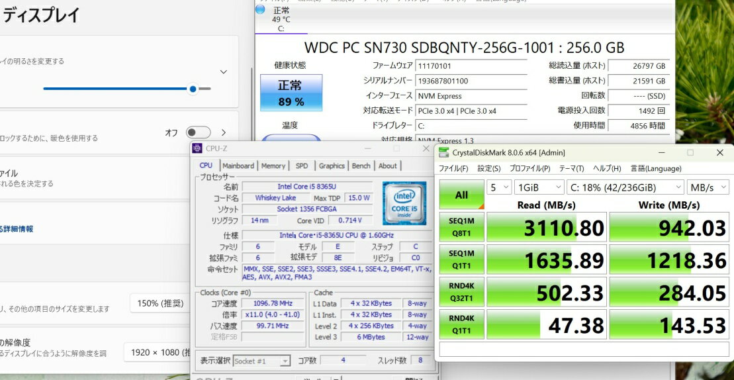Run the SEQ1M Q8T1 benchmark test

point(461,228)
